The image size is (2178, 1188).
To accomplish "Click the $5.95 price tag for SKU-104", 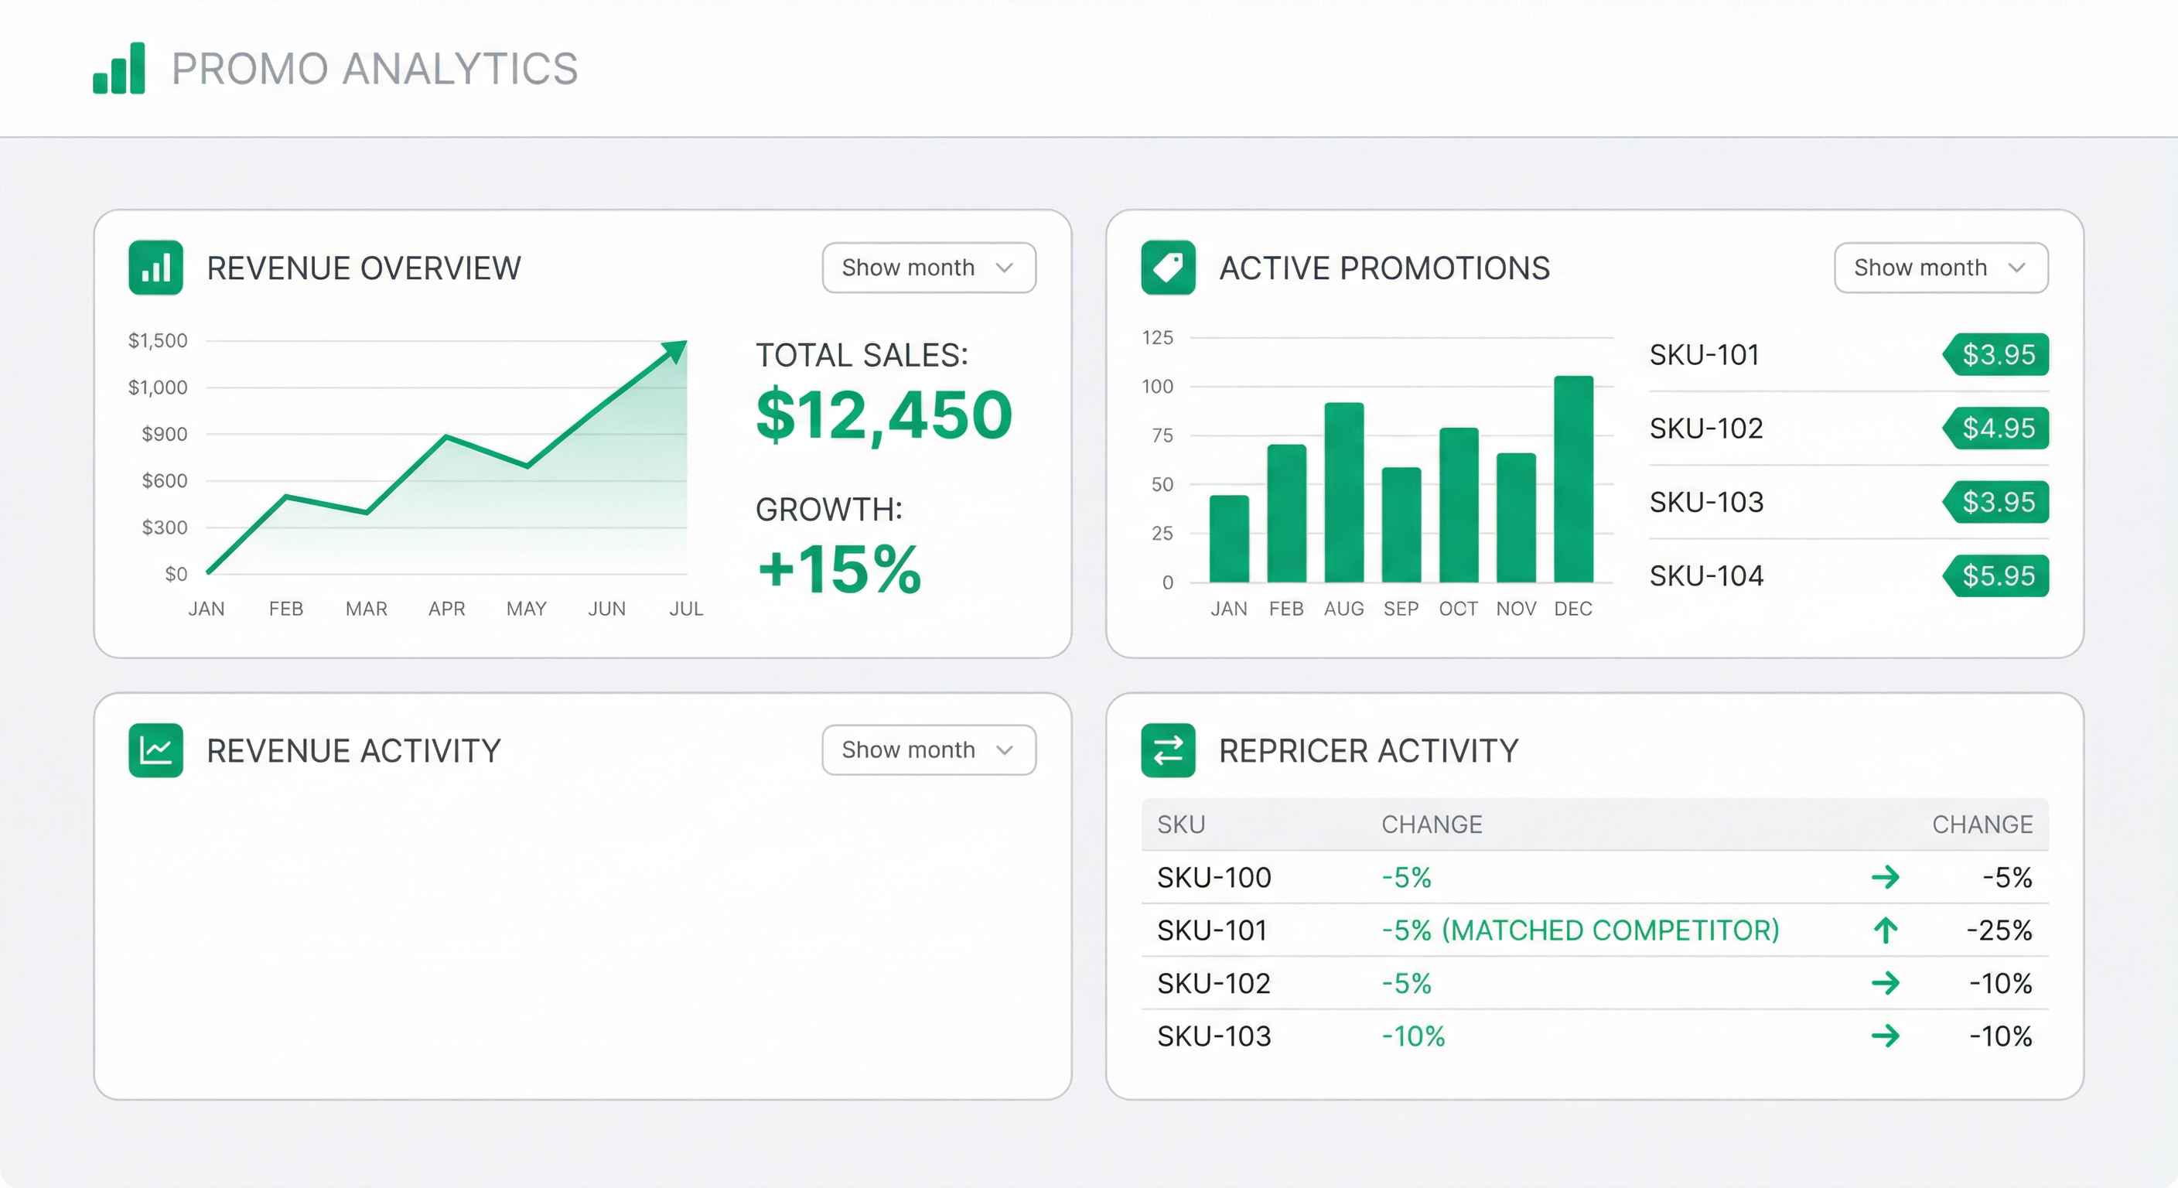I will [1996, 575].
